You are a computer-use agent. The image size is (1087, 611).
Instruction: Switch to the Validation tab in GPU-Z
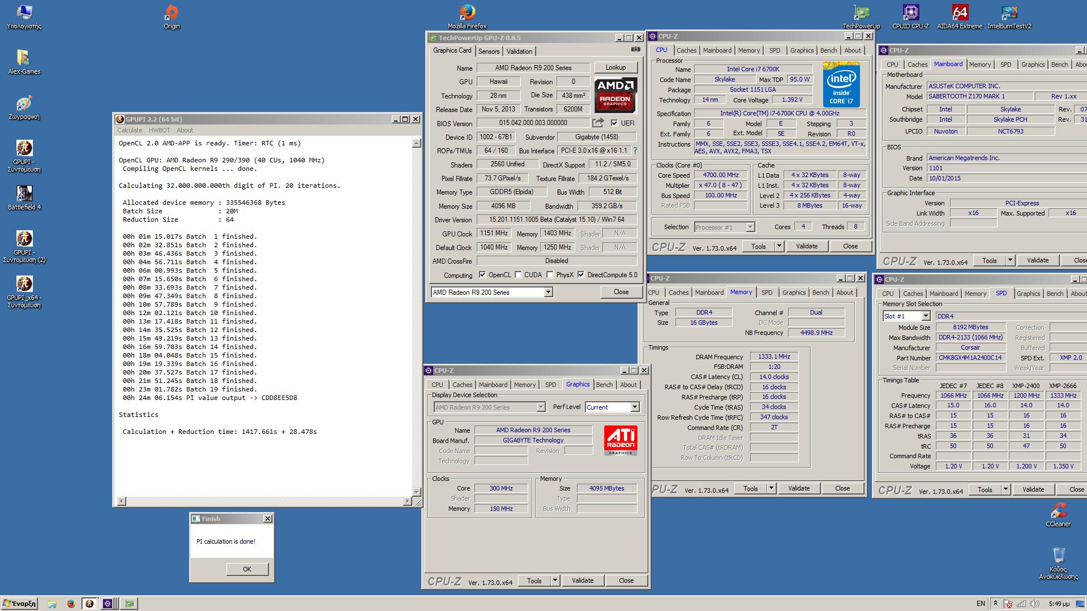coord(519,51)
